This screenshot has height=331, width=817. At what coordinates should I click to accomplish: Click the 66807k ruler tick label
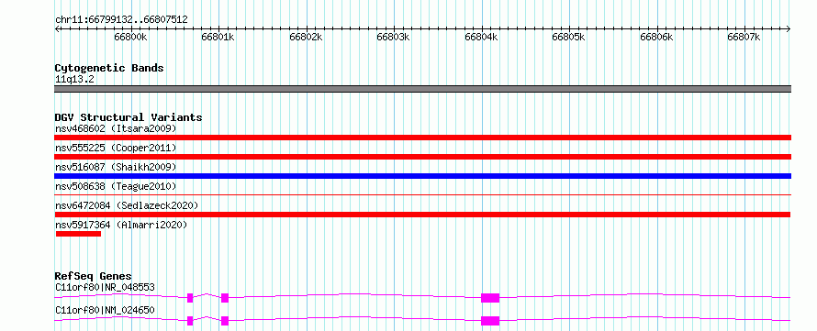point(744,37)
